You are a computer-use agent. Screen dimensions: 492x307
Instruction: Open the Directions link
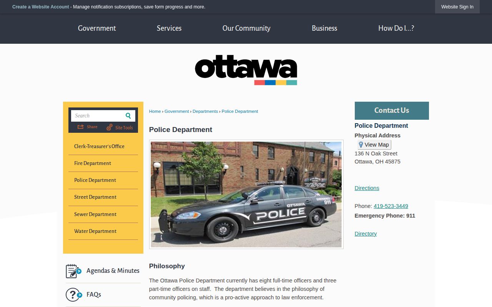(367, 188)
